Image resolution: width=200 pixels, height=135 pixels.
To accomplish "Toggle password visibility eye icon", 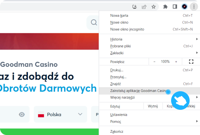I will 22,115.
